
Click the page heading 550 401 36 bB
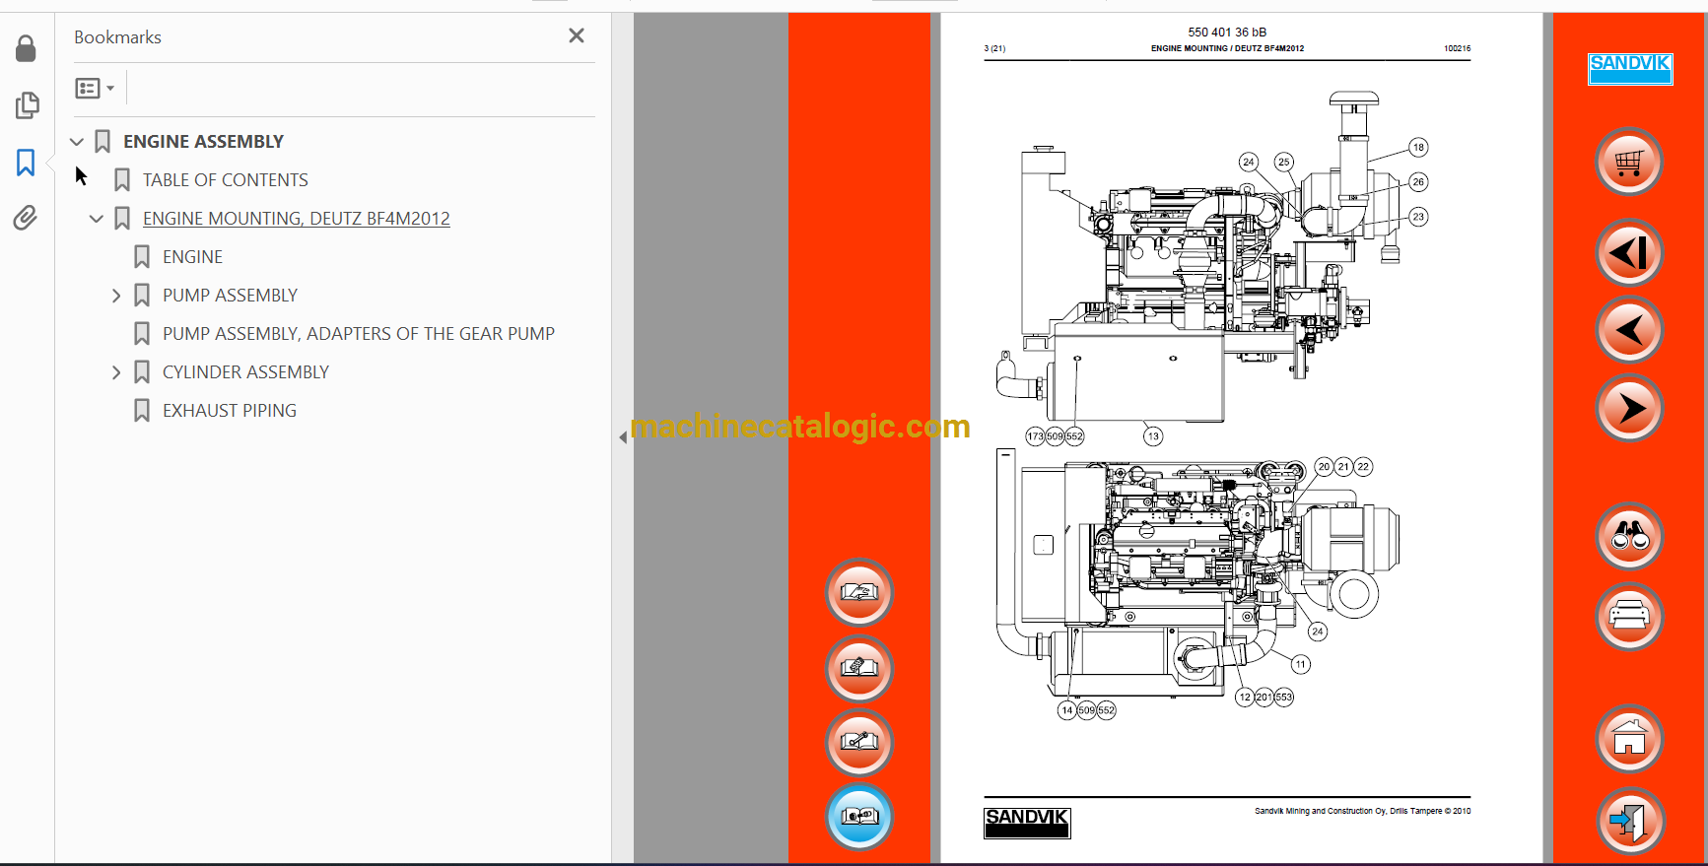[x=1227, y=33]
